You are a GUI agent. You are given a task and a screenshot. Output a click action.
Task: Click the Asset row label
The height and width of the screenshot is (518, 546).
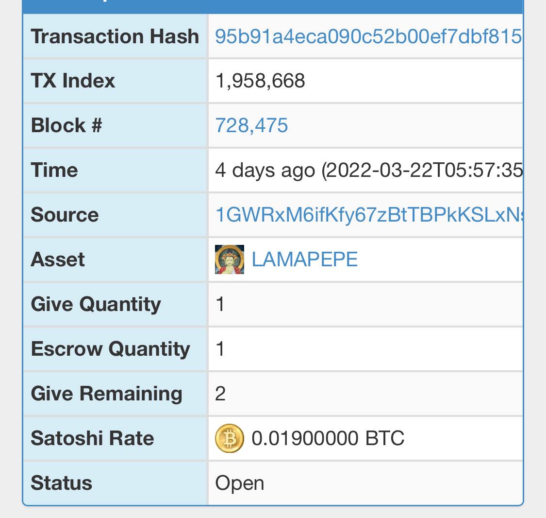point(58,259)
